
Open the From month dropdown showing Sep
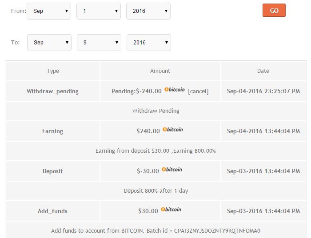49,11
